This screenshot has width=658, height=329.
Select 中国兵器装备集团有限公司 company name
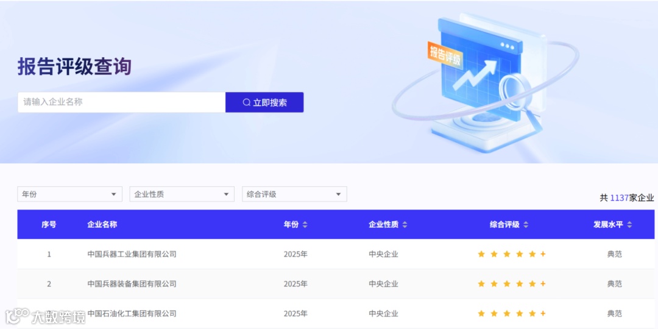click(x=132, y=284)
